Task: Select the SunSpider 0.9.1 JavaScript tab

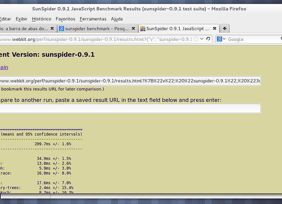Action: pos(177,29)
